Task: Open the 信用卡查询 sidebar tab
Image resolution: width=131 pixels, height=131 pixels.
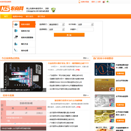Action: pos(24,24)
